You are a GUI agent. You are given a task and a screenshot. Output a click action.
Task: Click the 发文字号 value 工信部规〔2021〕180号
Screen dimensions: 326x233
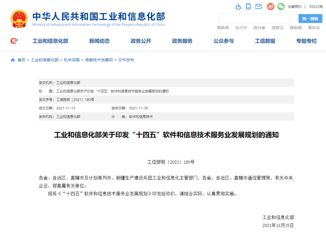point(75,100)
